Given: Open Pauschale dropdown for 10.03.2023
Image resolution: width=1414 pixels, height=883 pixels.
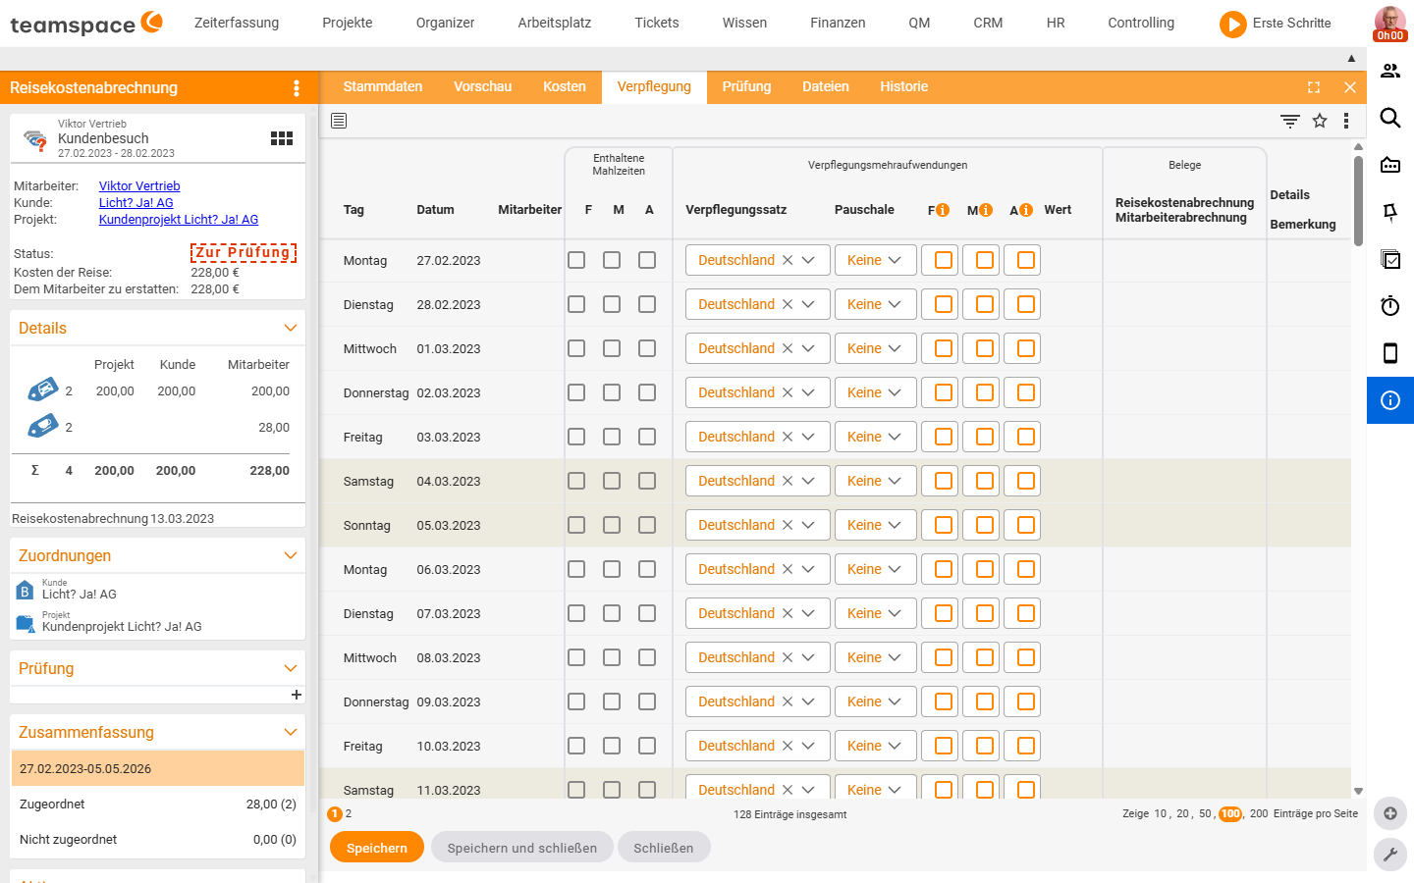Looking at the screenshot, I should point(875,746).
